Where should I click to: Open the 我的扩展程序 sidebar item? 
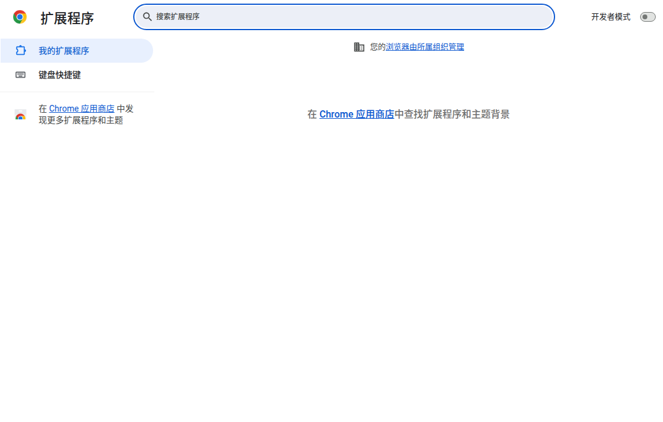(x=77, y=51)
